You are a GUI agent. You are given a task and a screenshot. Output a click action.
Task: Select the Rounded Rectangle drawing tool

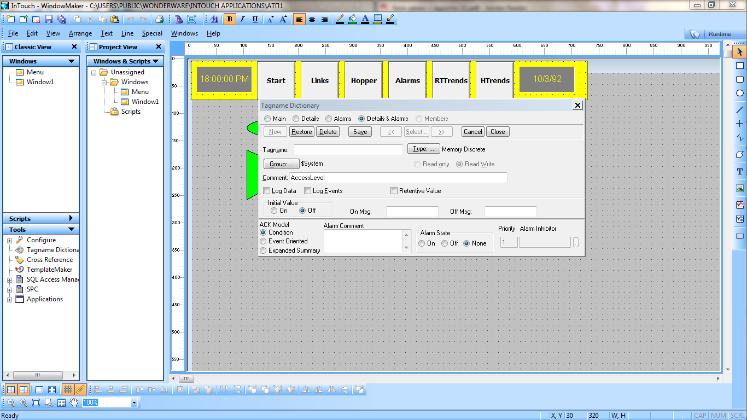coord(740,79)
